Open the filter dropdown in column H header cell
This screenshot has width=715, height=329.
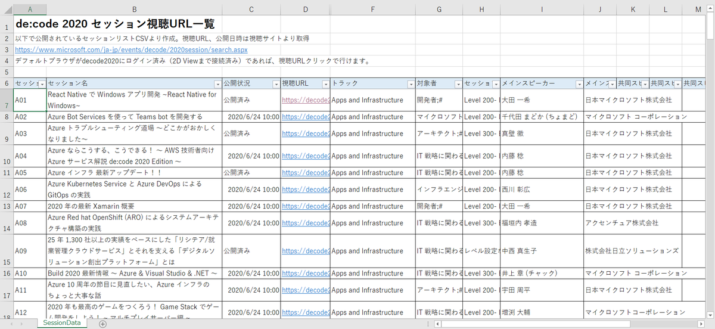coord(495,84)
